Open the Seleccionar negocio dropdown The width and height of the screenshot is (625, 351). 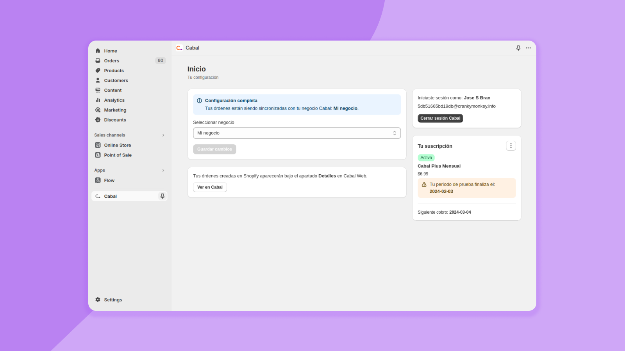pos(297,133)
